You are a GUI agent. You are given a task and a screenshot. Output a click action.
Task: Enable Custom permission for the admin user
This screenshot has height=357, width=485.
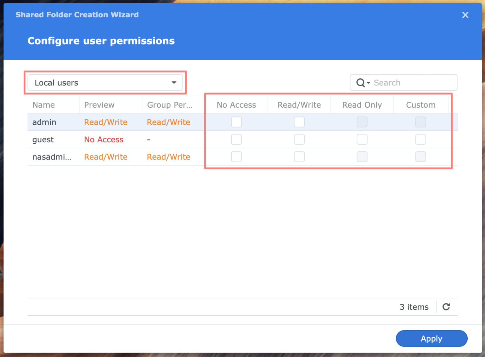(x=421, y=122)
